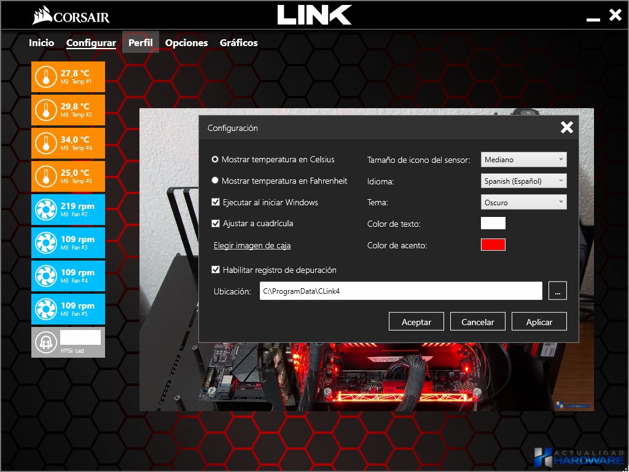
Task: Uncheck Ejecutar al iniciar Windows
Action: click(x=216, y=202)
